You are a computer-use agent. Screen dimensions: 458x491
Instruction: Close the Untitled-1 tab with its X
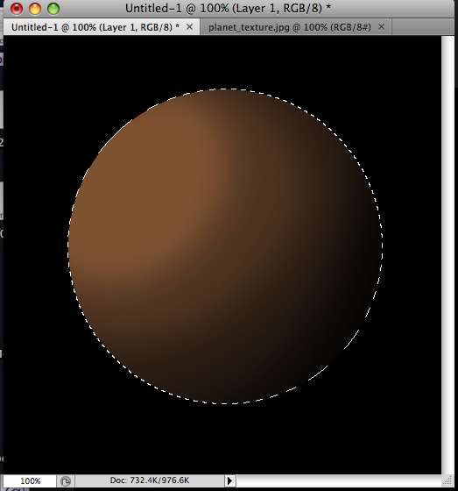[189, 27]
